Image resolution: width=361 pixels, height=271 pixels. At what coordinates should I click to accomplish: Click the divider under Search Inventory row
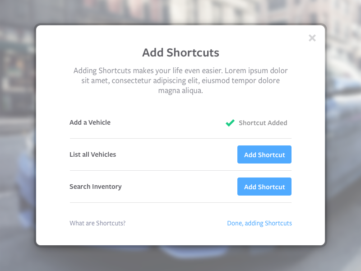pyautogui.click(x=180, y=202)
